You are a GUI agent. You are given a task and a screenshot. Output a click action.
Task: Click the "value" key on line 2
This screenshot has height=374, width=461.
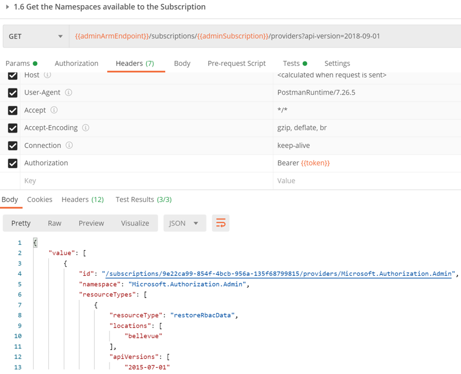pos(62,253)
